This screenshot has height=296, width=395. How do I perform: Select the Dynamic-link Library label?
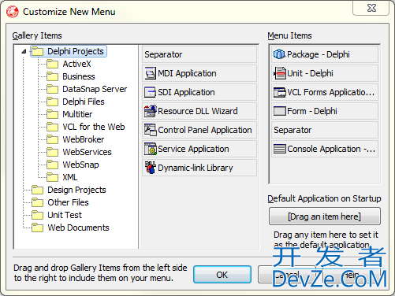pyautogui.click(x=196, y=168)
